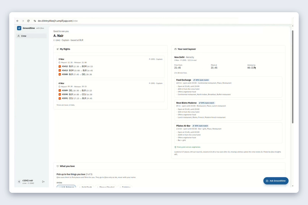
Task: Click the heart icon by What you love
Action: [x=58, y=166]
